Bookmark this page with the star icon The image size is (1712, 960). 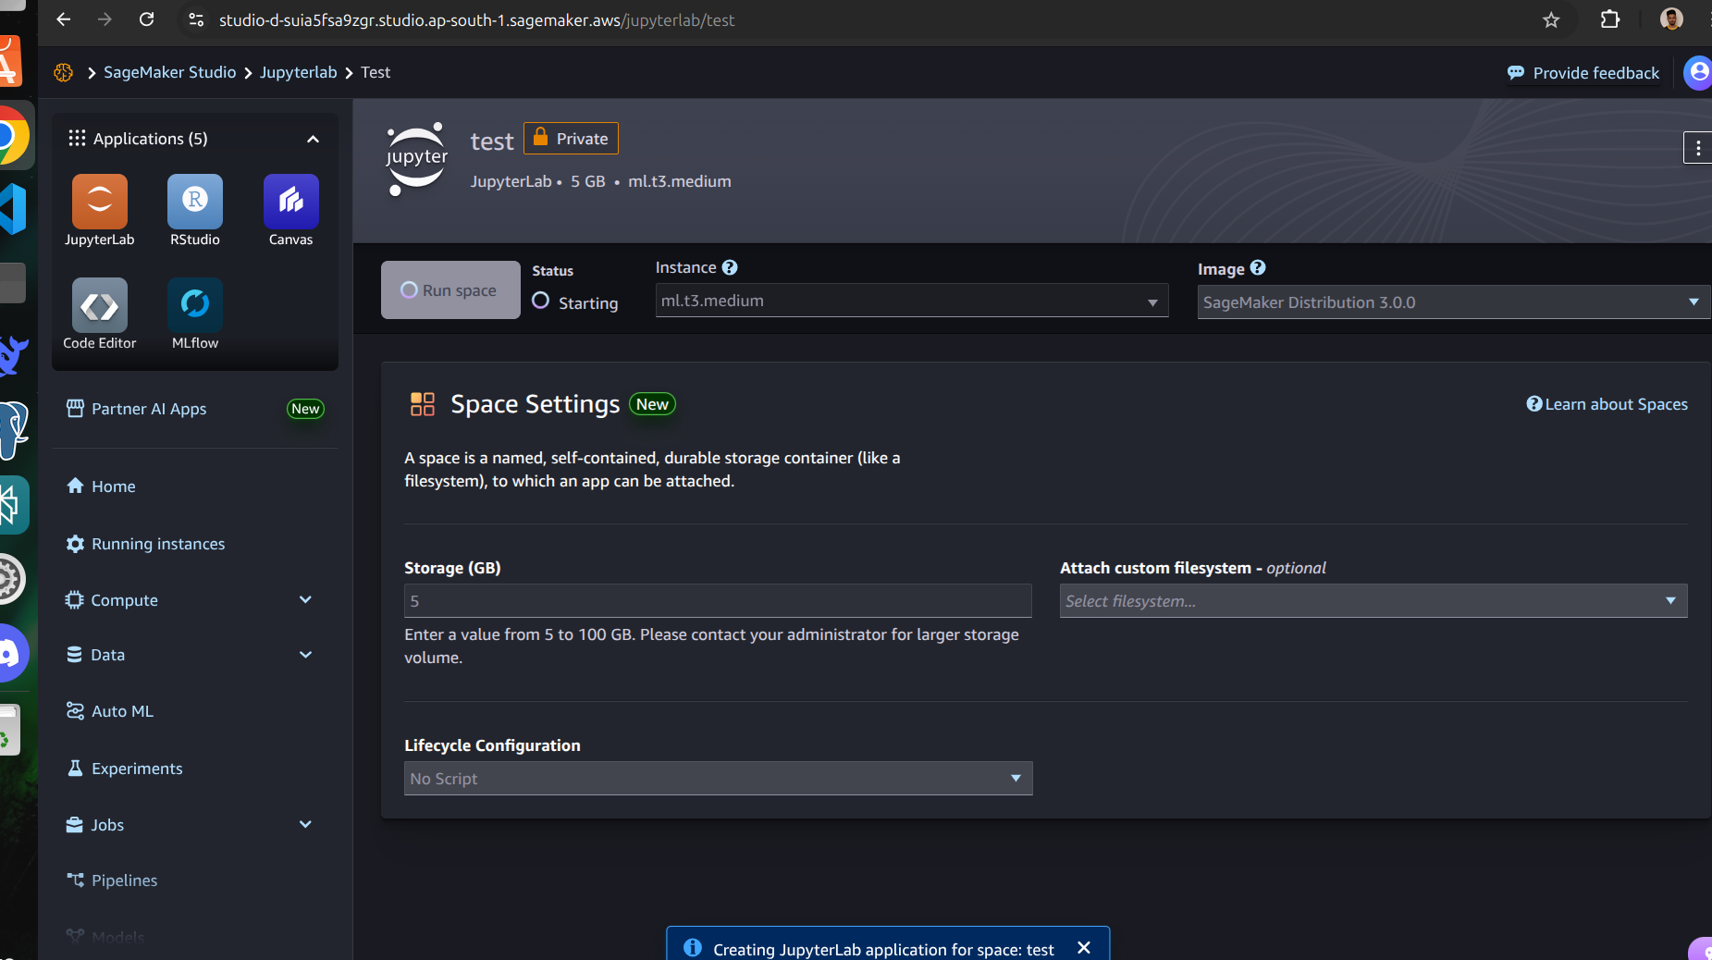[x=1551, y=19]
